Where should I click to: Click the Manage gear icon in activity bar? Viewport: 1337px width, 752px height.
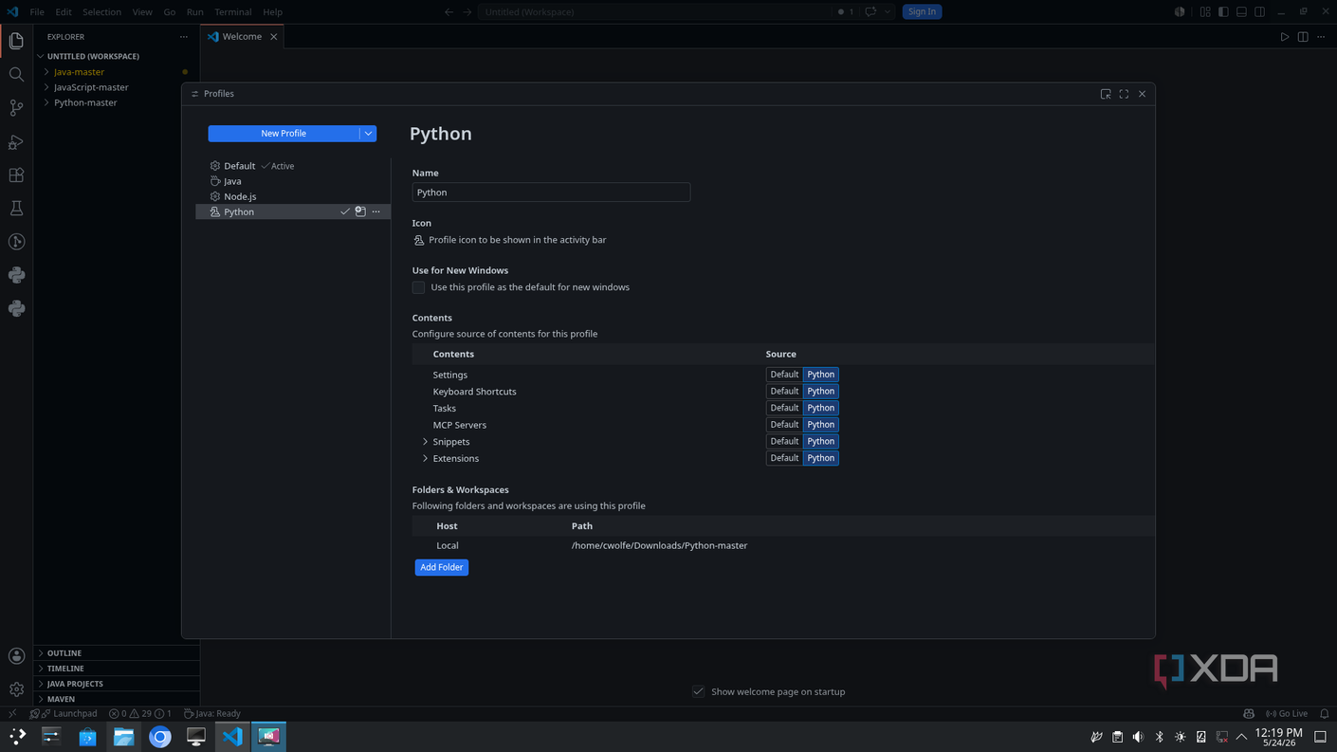click(x=16, y=689)
